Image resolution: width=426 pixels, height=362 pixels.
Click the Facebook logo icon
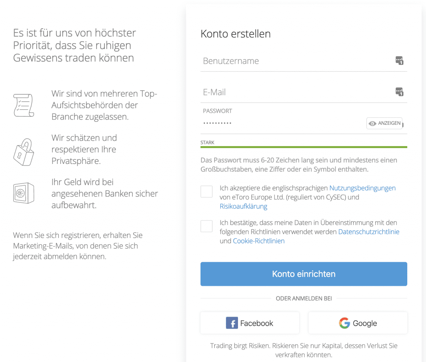[x=232, y=323]
